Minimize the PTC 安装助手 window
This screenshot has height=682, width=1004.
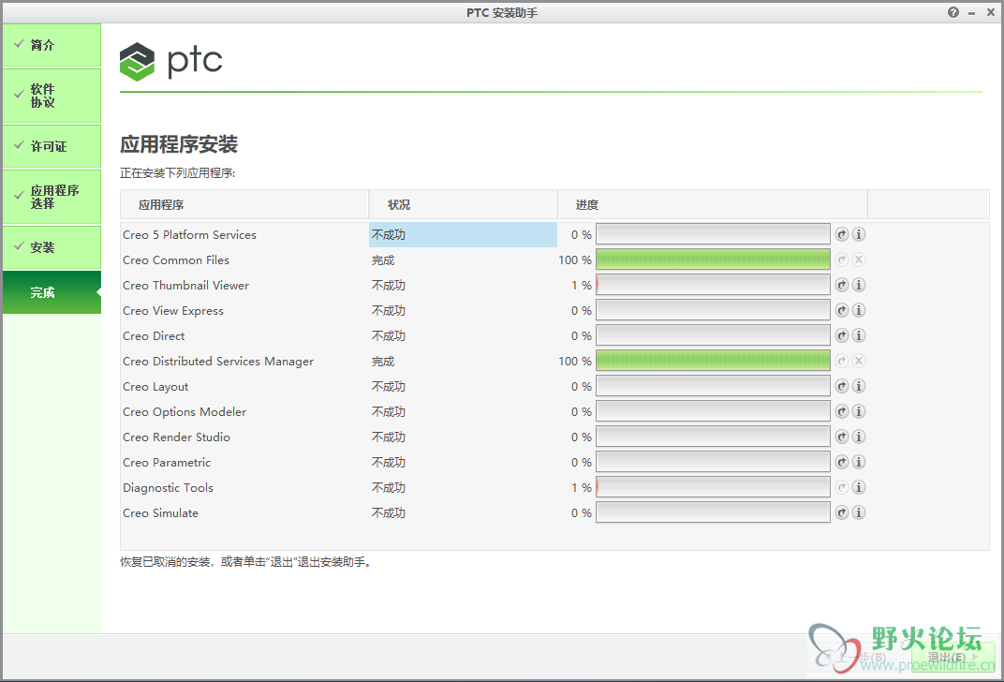pos(972,13)
